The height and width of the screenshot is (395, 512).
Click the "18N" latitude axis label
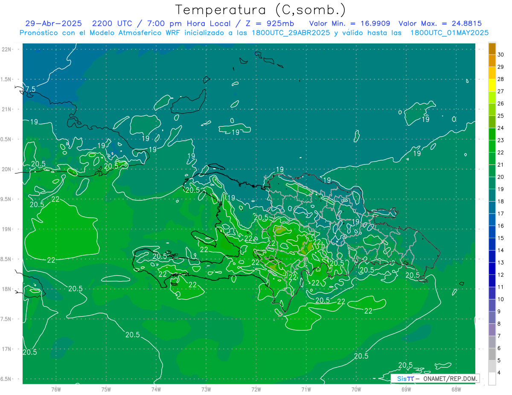pyautogui.click(x=7, y=289)
